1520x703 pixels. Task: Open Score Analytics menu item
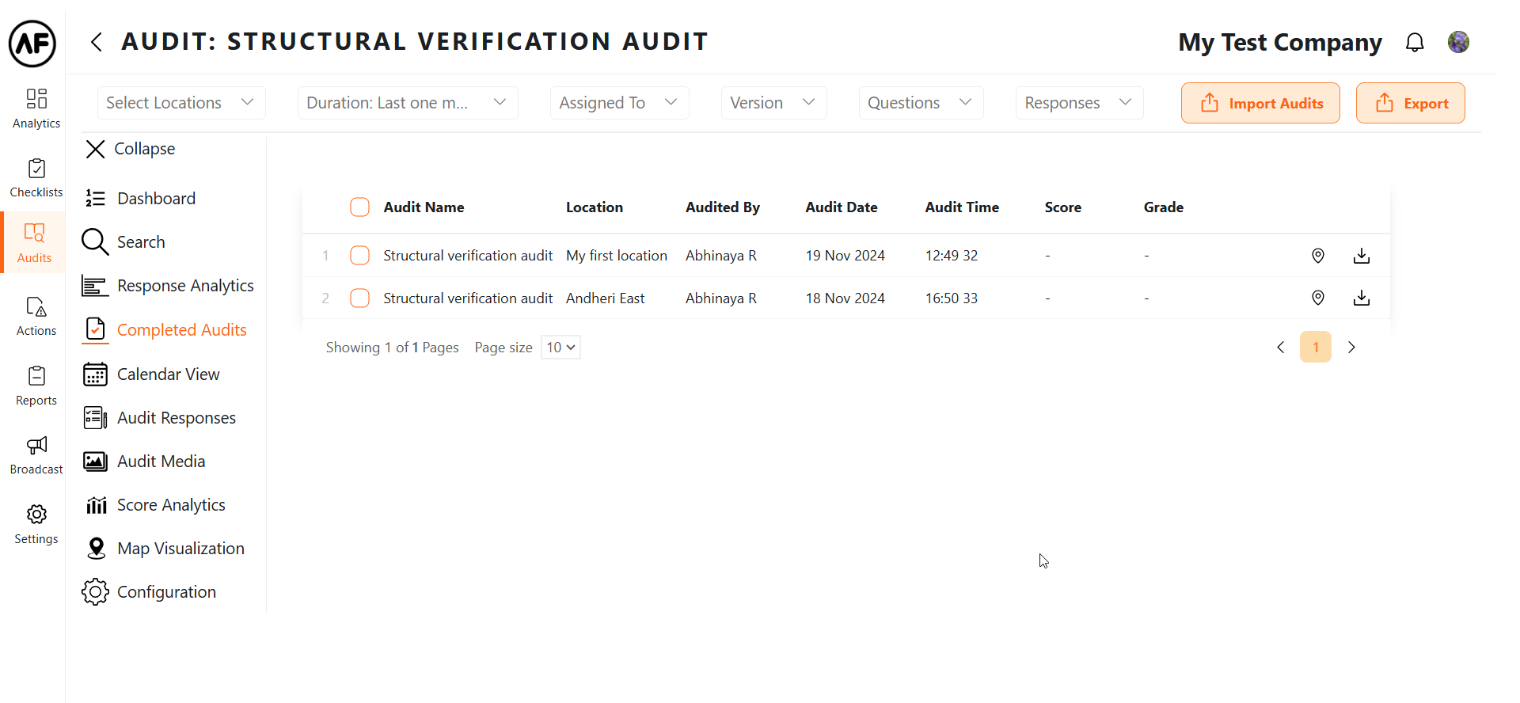coord(170,505)
